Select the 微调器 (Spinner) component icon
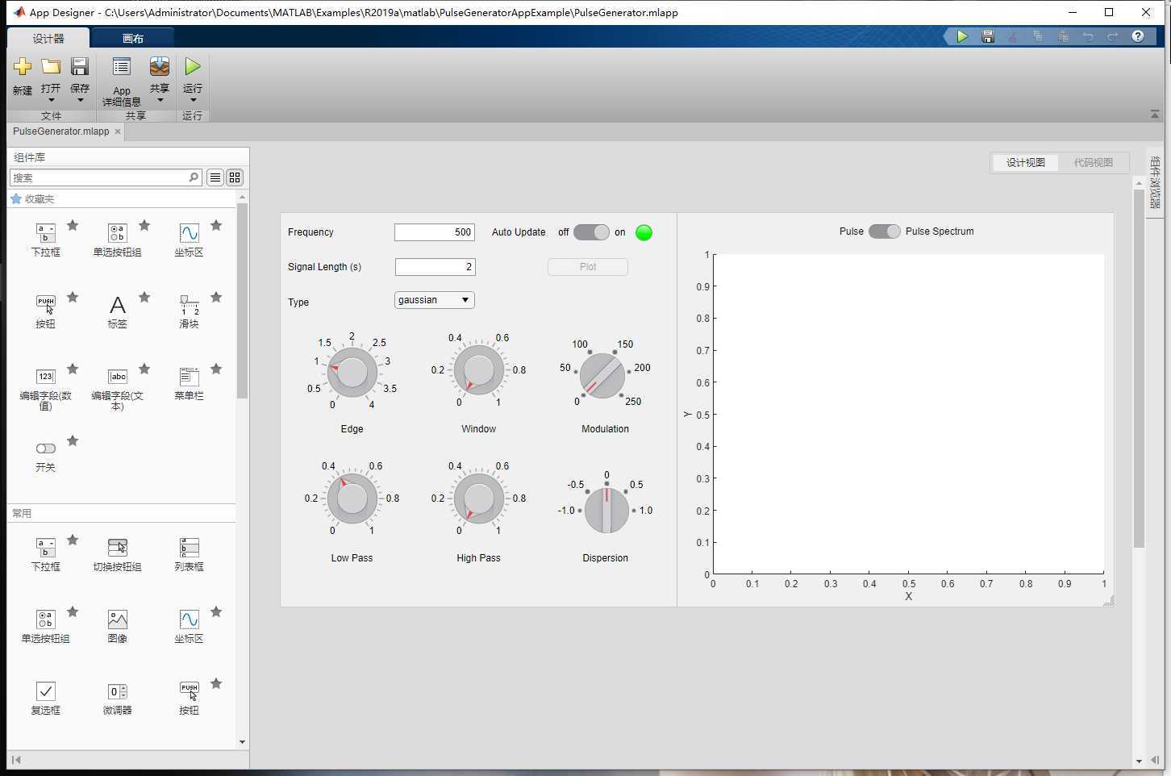The image size is (1171, 776). tap(117, 692)
